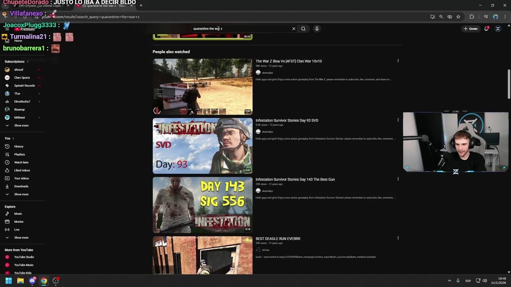
Task: Open Discord from taskbar
Action: 32,281
